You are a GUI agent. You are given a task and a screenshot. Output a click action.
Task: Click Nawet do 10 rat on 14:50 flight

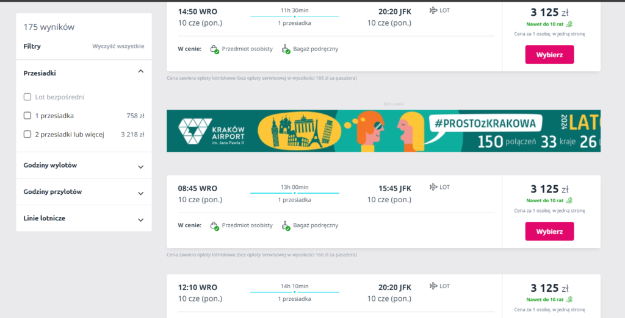546,24
